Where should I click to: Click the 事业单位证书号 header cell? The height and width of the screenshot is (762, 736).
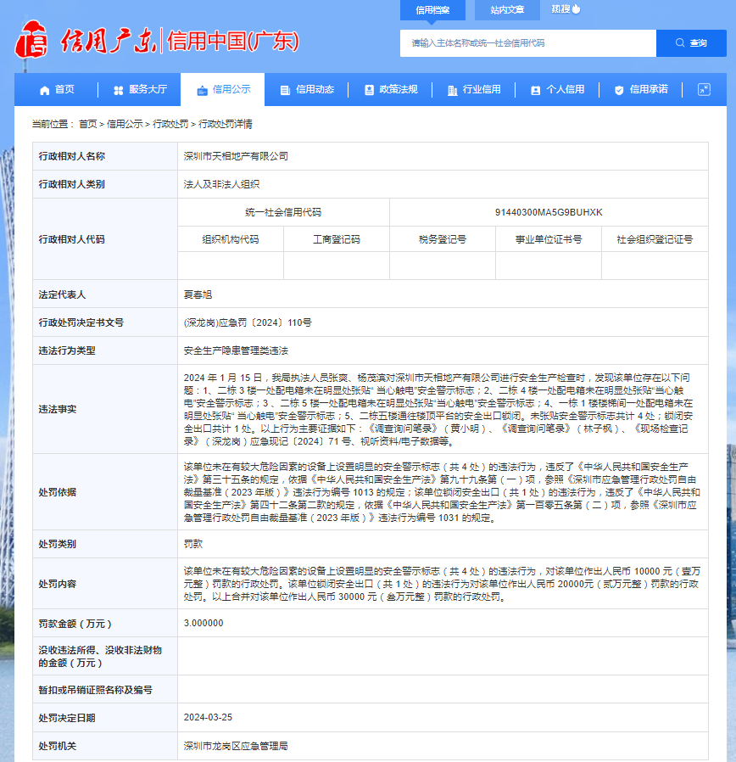pyautogui.click(x=549, y=239)
